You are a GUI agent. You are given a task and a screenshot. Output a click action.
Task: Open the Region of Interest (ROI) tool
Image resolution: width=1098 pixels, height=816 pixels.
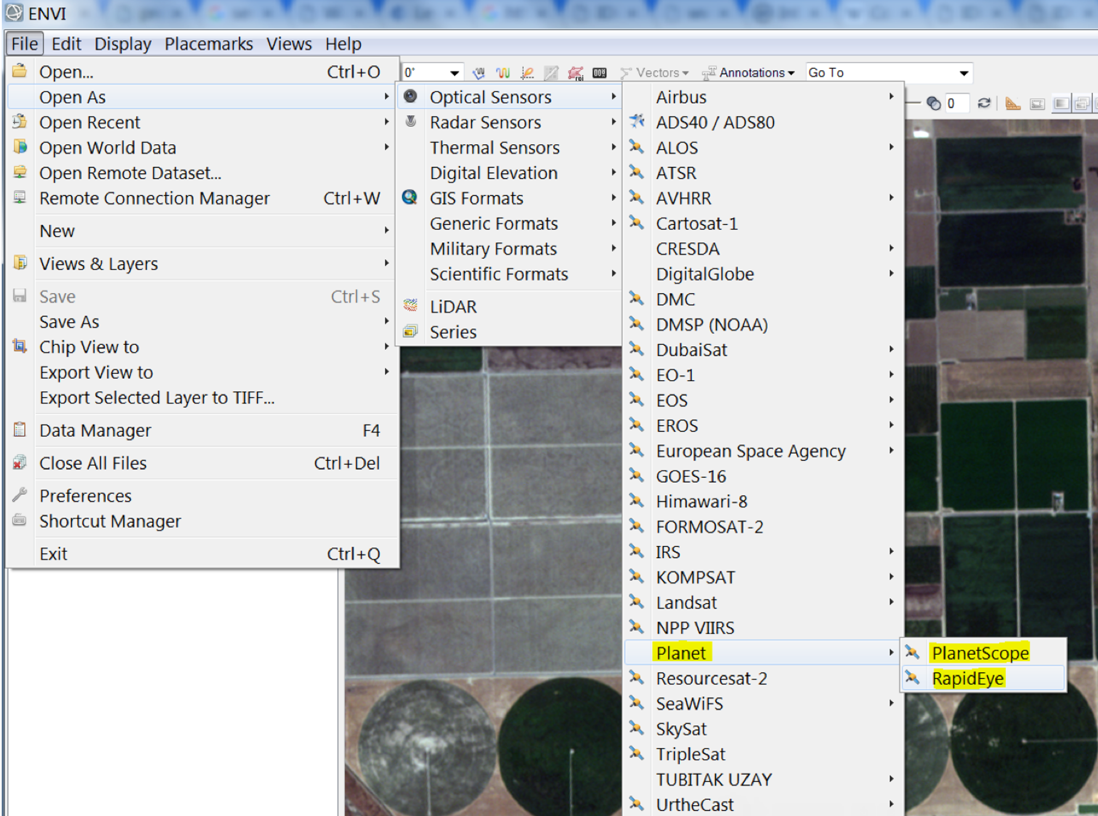(x=575, y=73)
